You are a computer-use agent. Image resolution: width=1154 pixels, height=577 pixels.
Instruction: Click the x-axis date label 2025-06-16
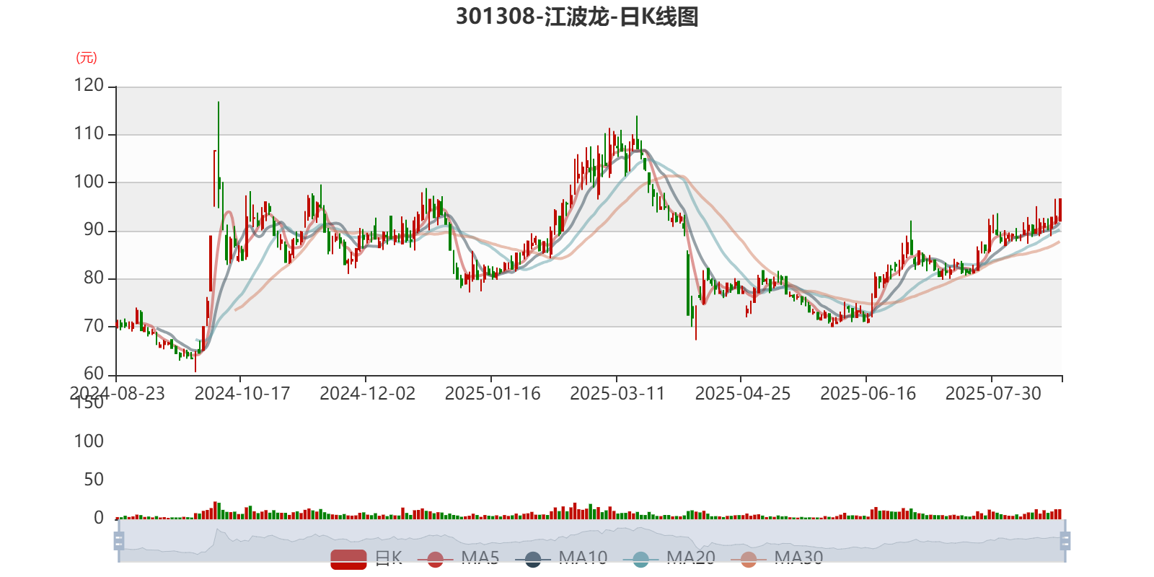point(868,394)
